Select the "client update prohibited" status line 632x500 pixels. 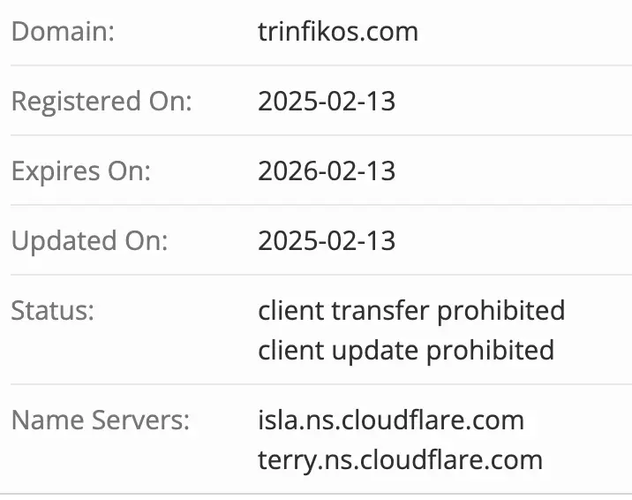pos(406,351)
